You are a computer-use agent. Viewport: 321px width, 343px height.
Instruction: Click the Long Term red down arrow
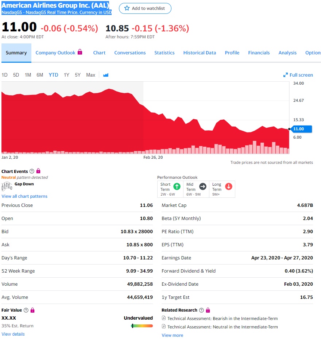[x=229, y=186]
